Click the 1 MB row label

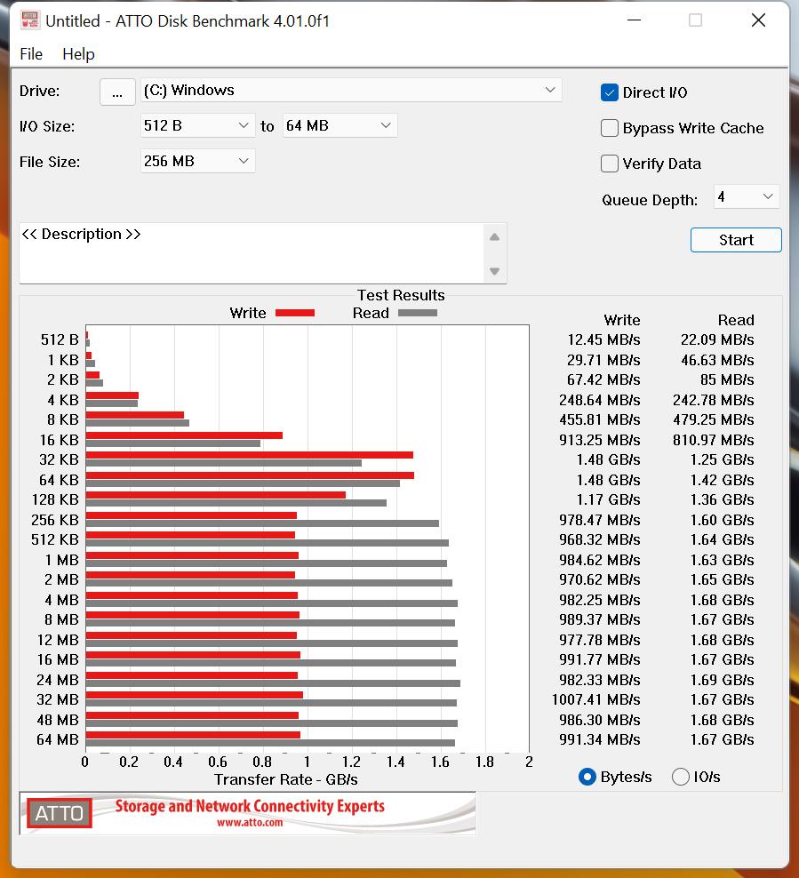click(61, 560)
